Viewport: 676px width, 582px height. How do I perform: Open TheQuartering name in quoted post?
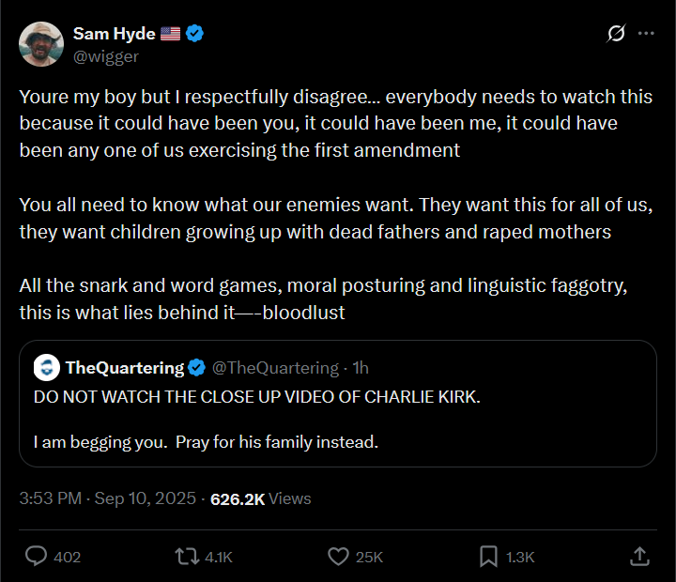coord(125,367)
